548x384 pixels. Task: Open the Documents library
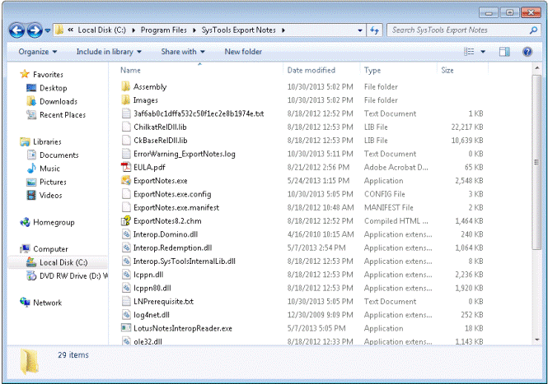59,155
